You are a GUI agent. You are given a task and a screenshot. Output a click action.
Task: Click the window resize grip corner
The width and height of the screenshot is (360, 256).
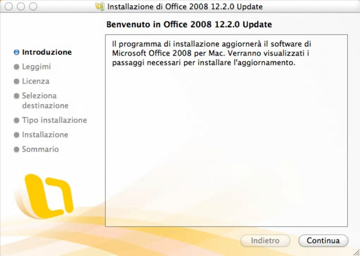coord(356,252)
